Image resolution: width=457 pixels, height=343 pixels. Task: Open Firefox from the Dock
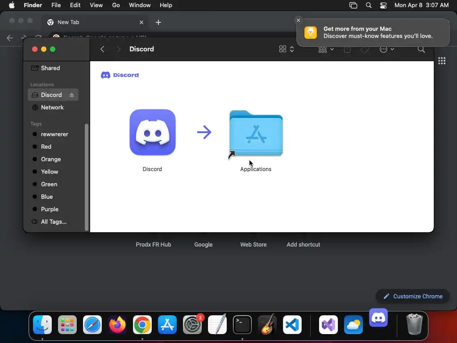pos(117,325)
